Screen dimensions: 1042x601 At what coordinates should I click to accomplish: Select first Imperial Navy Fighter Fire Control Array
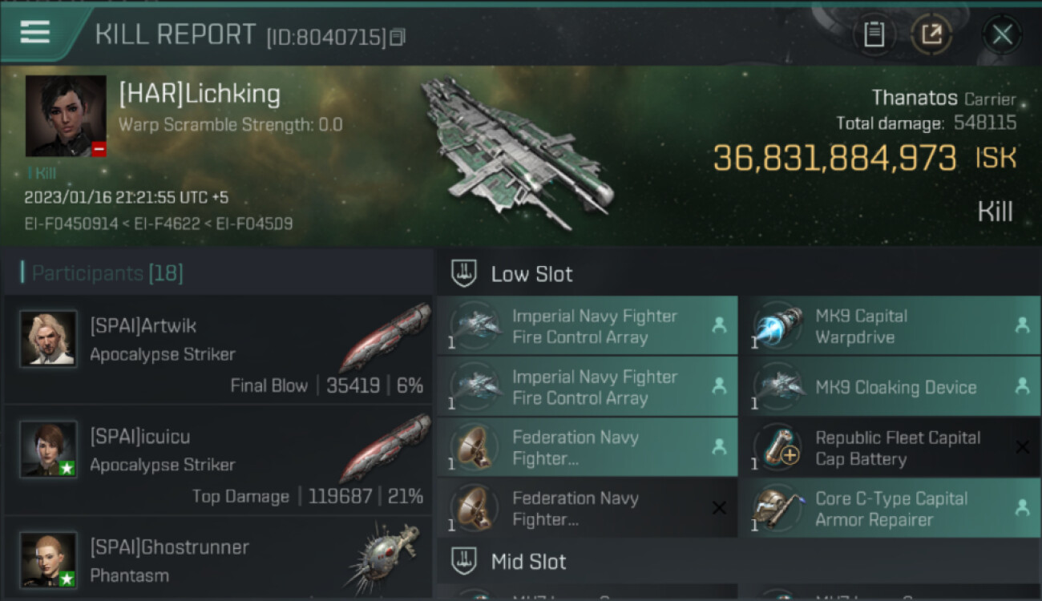coord(594,326)
